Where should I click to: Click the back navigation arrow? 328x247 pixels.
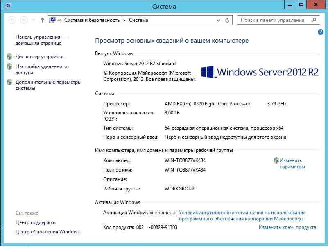coord(12,20)
